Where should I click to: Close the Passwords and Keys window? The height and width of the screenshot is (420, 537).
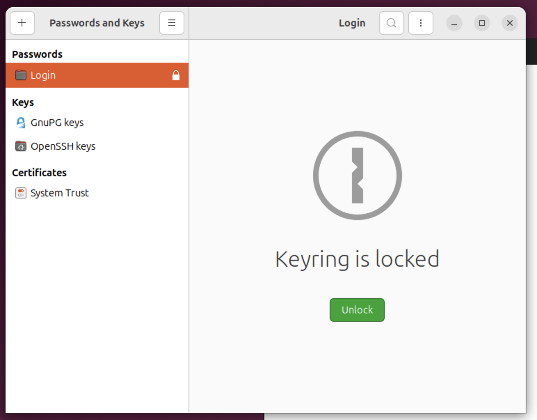[510, 23]
